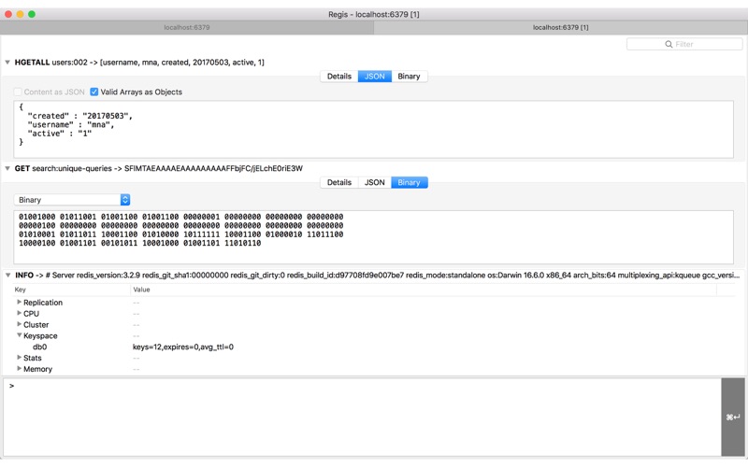
Task: Click the command-return run button
Action: [733, 417]
